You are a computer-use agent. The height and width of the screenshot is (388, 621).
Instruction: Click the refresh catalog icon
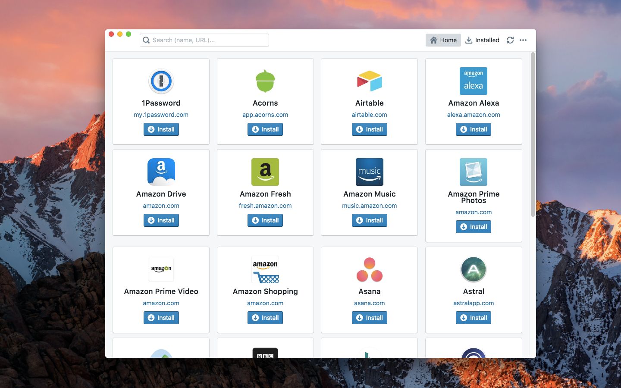point(510,40)
